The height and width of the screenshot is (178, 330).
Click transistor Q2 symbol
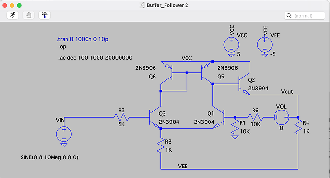[244, 84]
